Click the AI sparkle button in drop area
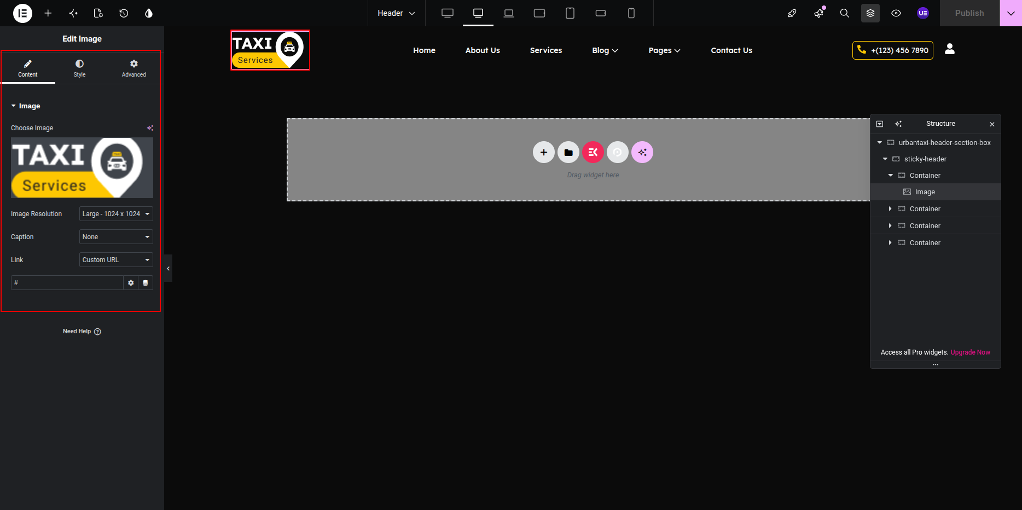The width and height of the screenshot is (1022, 510). tap(642, 152)
